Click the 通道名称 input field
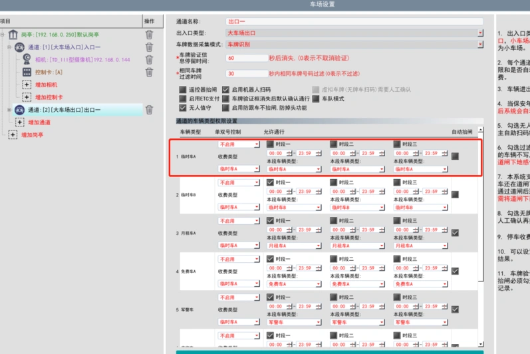Screen dimensions: 530x354 click(354, 21)
